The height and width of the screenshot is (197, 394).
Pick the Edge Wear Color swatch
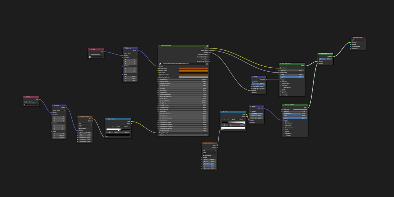(193, 75)
